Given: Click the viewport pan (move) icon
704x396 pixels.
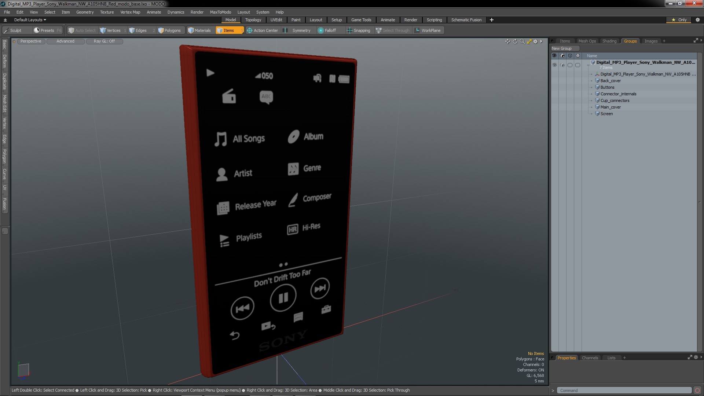Looking at the screenshot, I should [507, 41].
